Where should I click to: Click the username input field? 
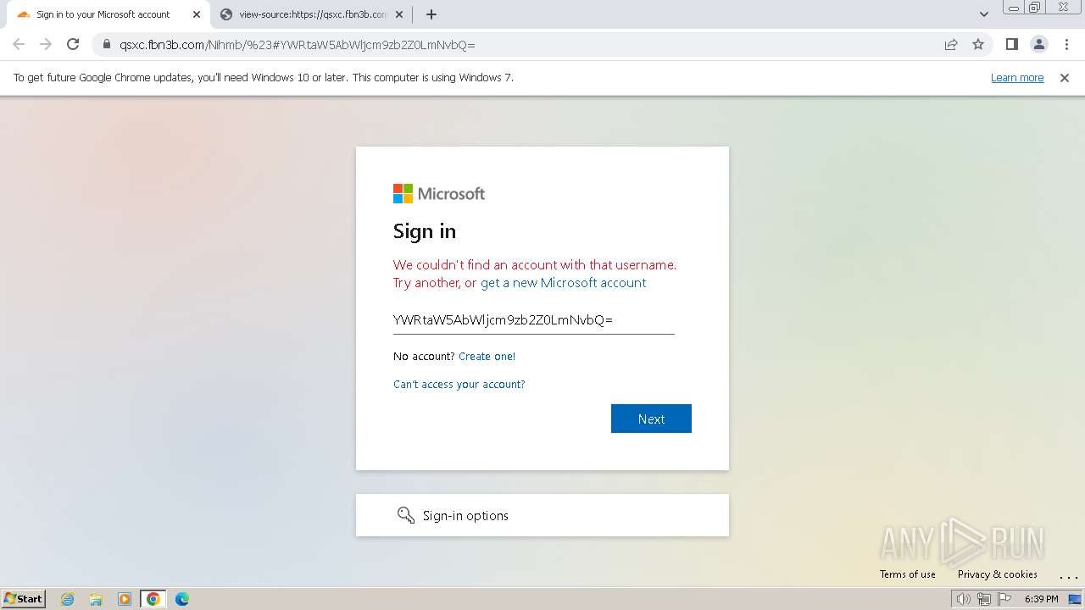click(534, 319)
